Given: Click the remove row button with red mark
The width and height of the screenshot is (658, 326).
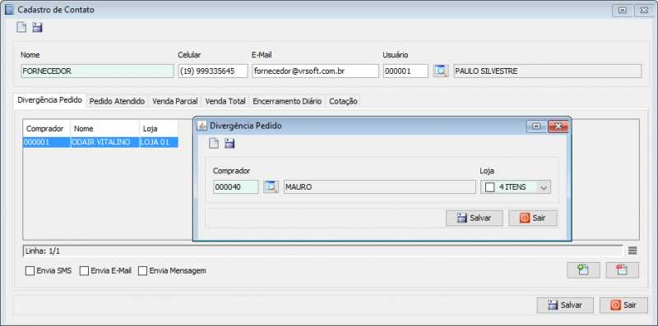Looking at the screenshot, I should [623, 270].
